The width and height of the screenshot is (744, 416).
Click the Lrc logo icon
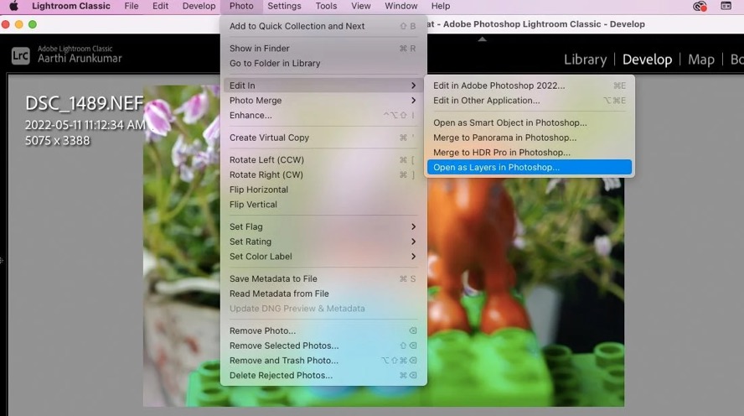click(x=20, y=55)
